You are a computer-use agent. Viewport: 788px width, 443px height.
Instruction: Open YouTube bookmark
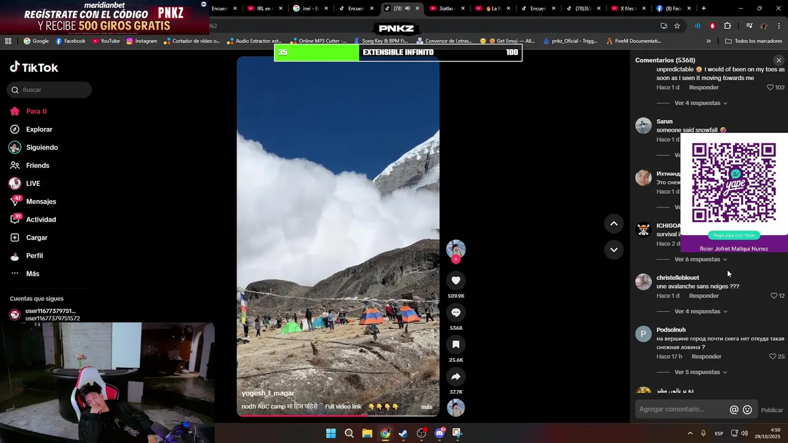click(106, 41)
